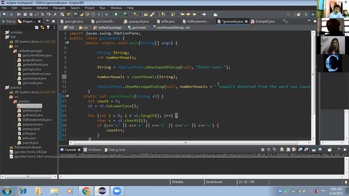349x196 pixels.
Task: Toggle Show Console When Standard Error Changes
Action: [x=306, y=150]
